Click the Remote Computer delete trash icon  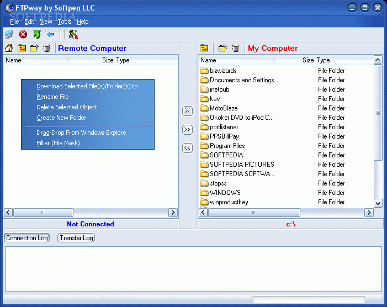tap(46, 48)
